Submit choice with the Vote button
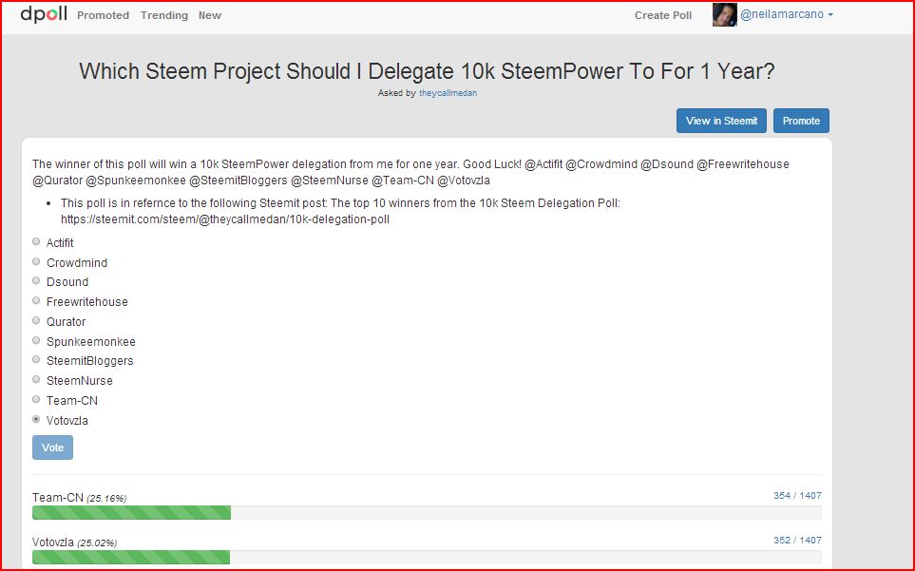Image resolution: width=915 pixels, height=571 pixels. click(52, 447)
